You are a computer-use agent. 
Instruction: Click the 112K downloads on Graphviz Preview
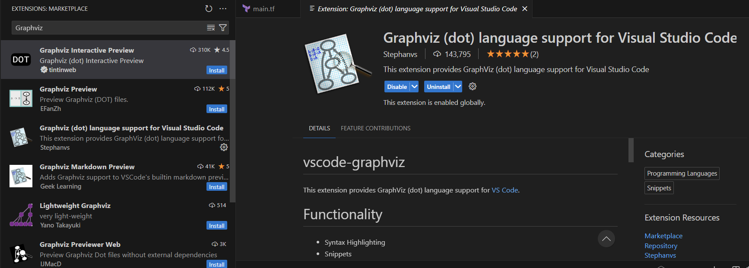(205, 88)
